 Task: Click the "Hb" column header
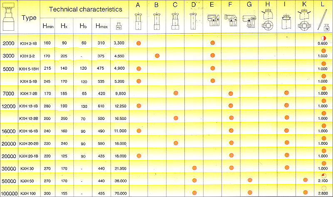pos(83,26)
